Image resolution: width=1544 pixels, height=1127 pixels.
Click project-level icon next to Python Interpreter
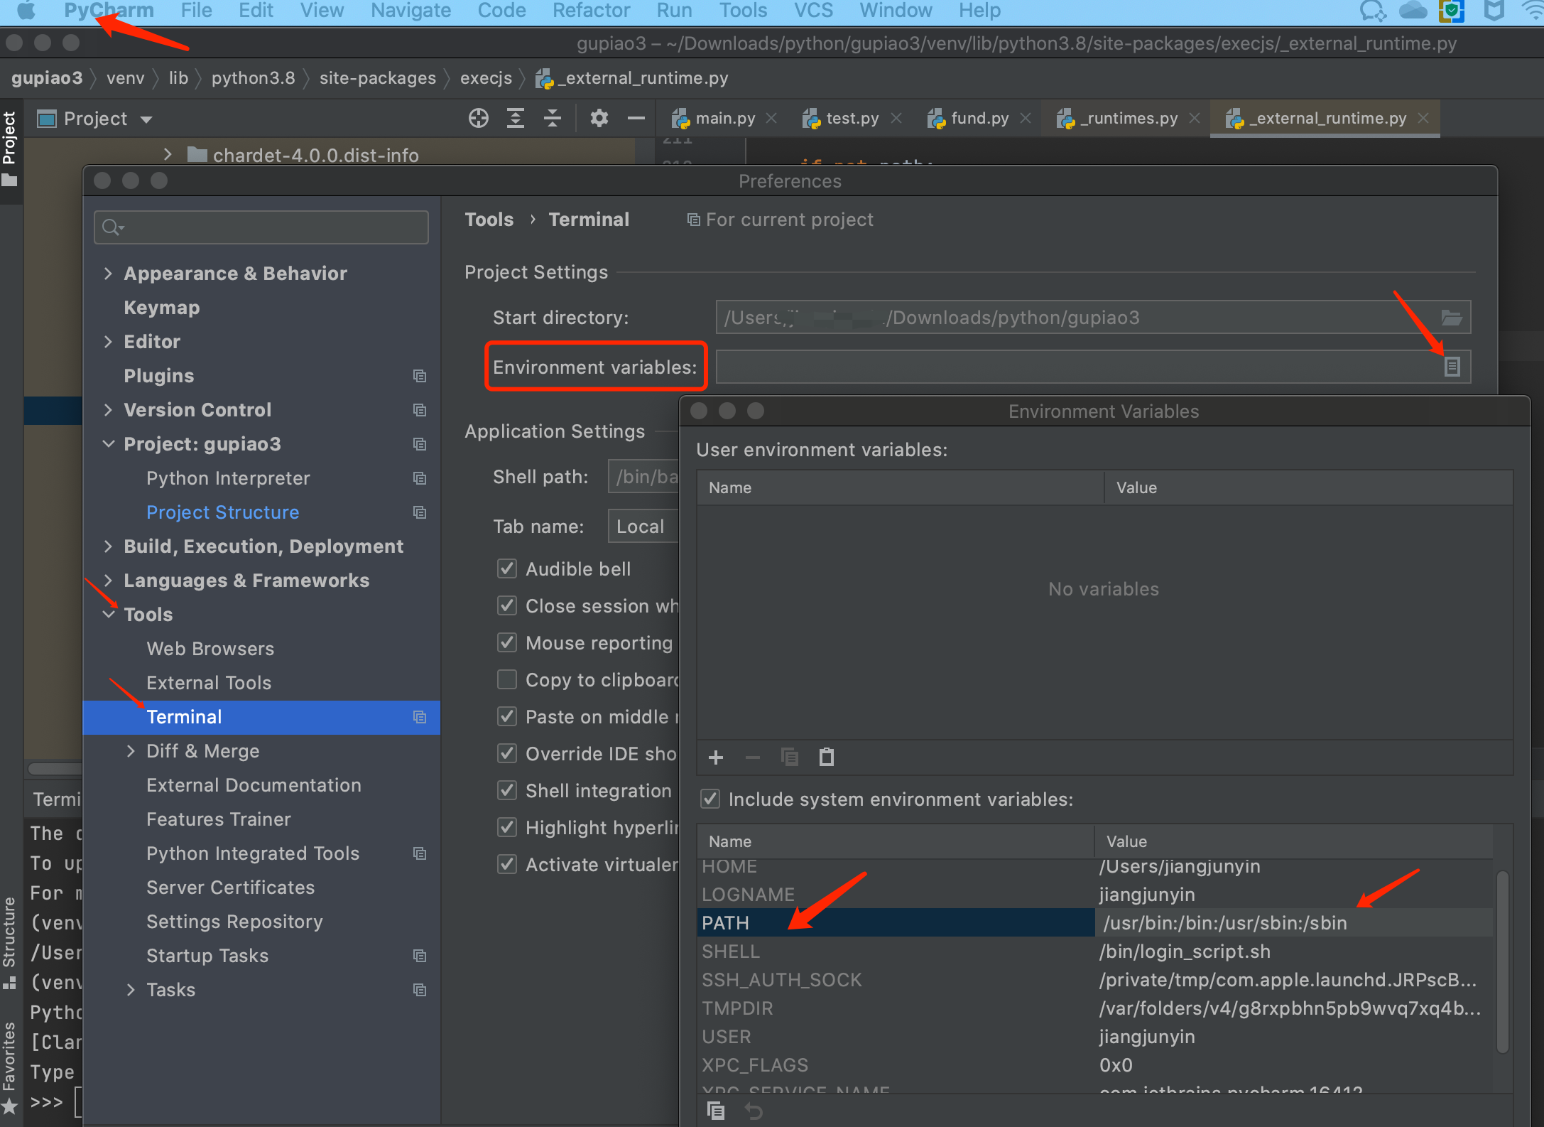coord(420,478)
